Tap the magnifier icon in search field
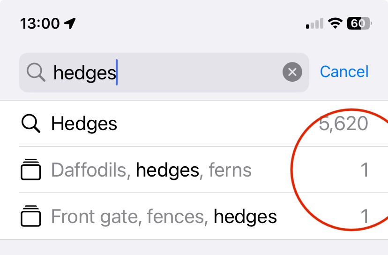 pyautogui.click(x=36, y=72)
